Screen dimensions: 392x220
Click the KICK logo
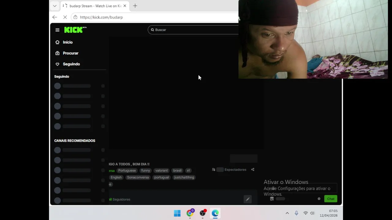[75, 30]
